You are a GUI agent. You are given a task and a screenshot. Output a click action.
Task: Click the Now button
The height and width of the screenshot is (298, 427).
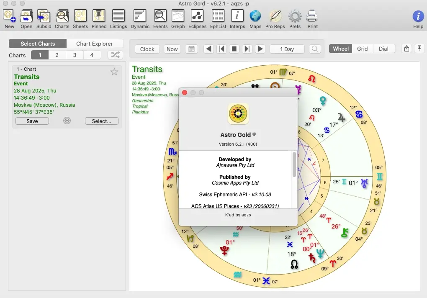click(172, 49)
